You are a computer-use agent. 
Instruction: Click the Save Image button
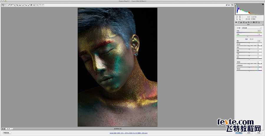(x=7, y=133)
